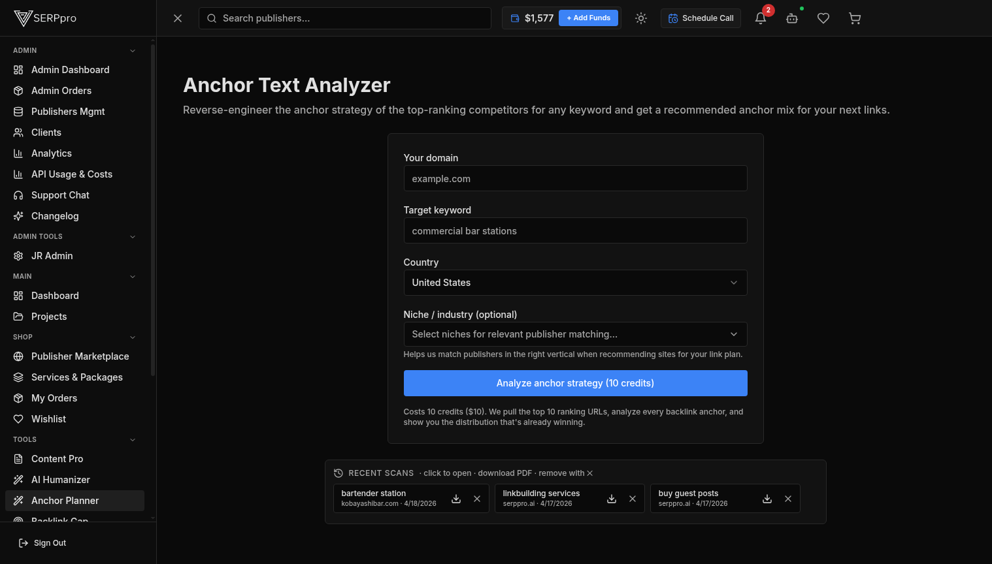The height and width of the screenshot is (564, 992).
Task: Click the Target keyword input field
Action: [x=575, y=230]
